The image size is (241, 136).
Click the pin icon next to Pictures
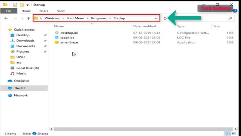45,52
